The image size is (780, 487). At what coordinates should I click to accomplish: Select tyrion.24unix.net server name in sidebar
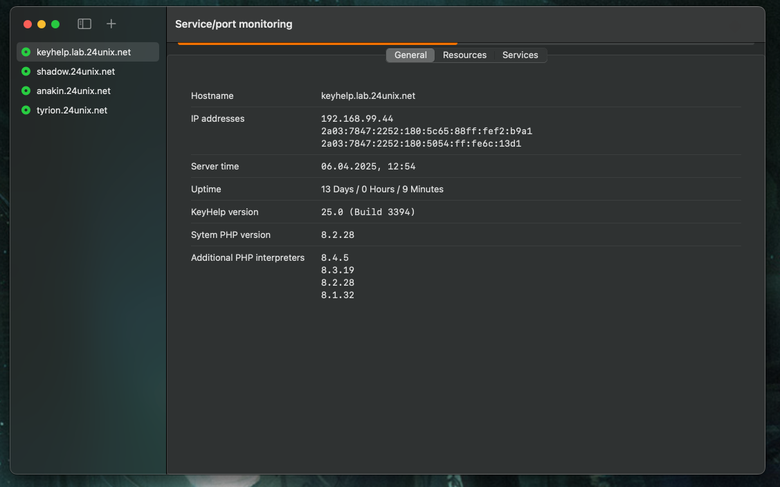(72, 110)
